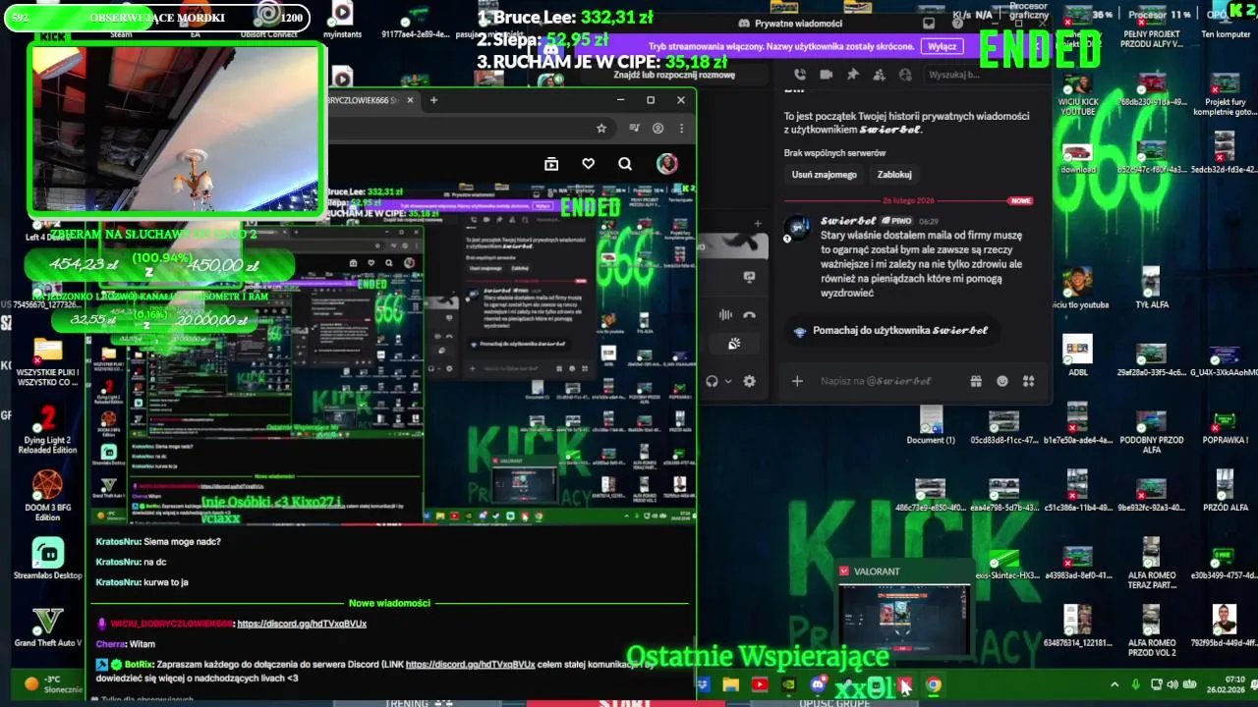The image size is (1258, 707).
Task: Open ADBL desktop icon
Action: [x=1078, y=356]
